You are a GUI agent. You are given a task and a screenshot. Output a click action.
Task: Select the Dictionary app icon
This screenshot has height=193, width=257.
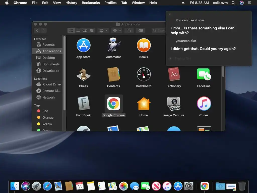click(174, 74)
